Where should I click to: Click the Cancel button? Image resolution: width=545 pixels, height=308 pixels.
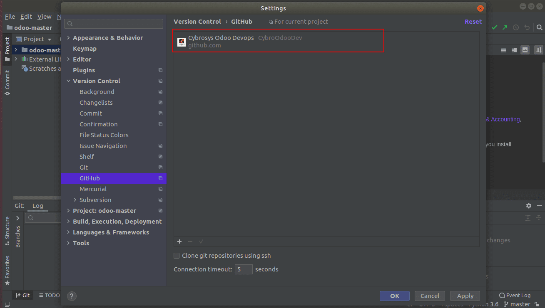tap(430, 296)
